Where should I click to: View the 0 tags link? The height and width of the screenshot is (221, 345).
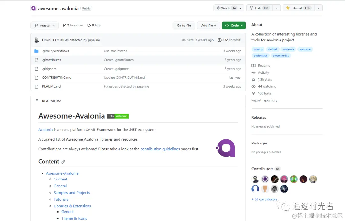94,25
